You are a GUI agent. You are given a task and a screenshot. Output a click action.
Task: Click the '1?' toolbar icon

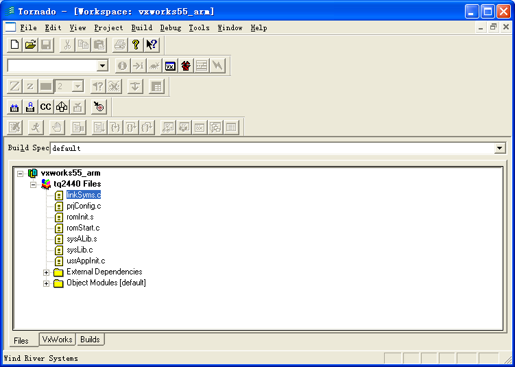coord(98,86)
